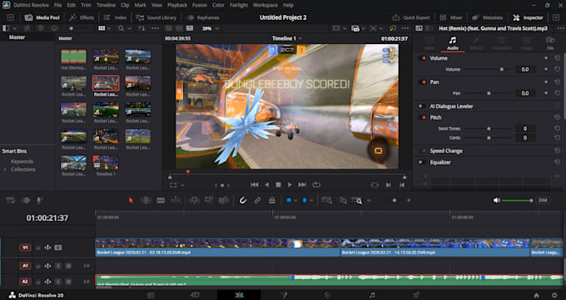This screenshot has height=300, width=566.
Task: Open the top-right workspace expand dropdown
Action: [x=556, y=17]
